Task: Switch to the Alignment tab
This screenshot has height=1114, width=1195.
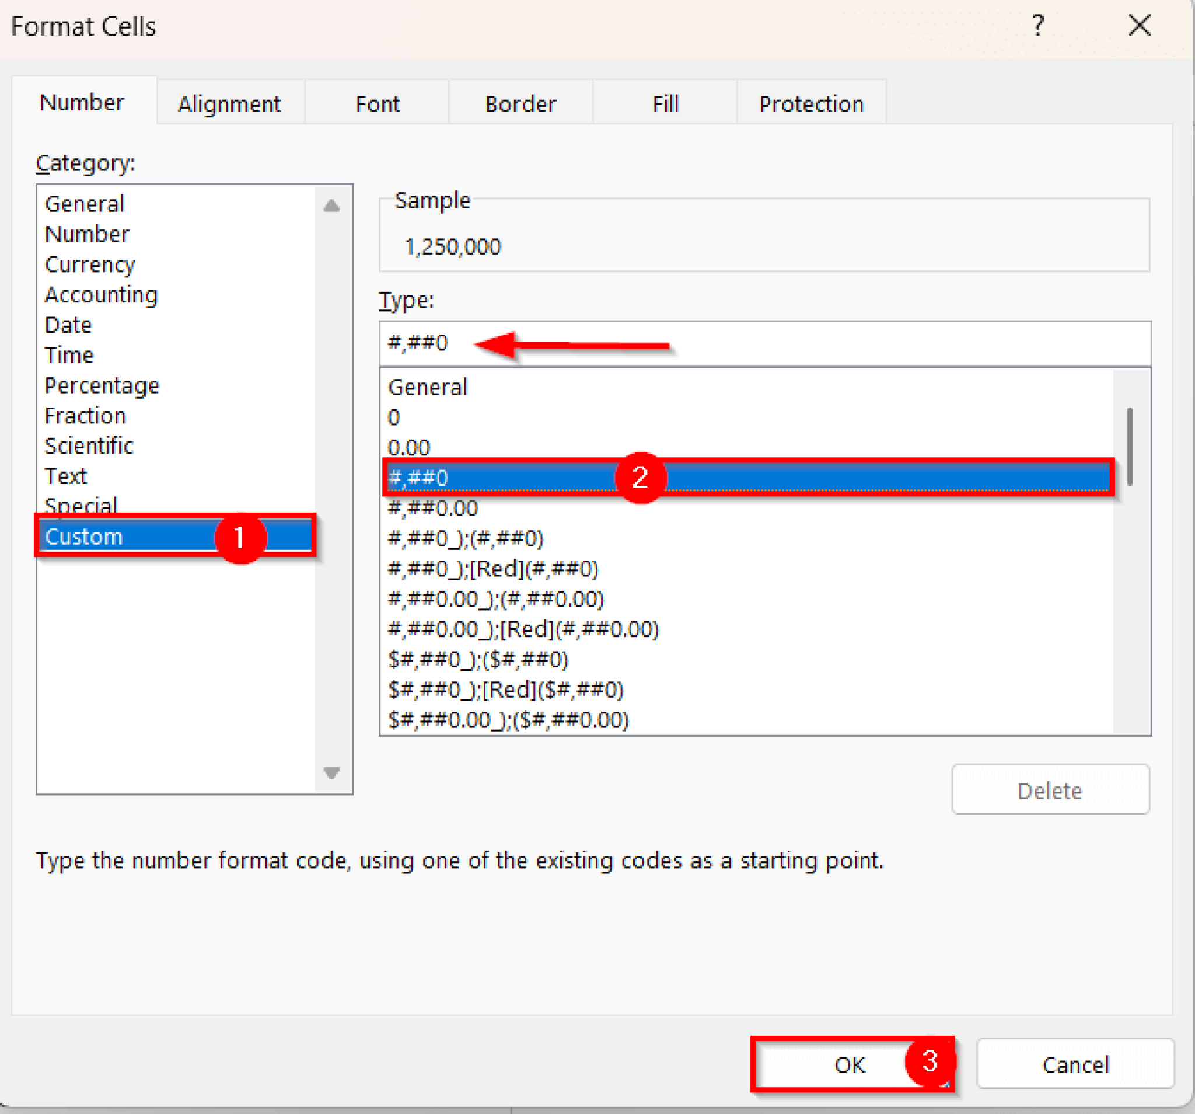Action: 229,104
